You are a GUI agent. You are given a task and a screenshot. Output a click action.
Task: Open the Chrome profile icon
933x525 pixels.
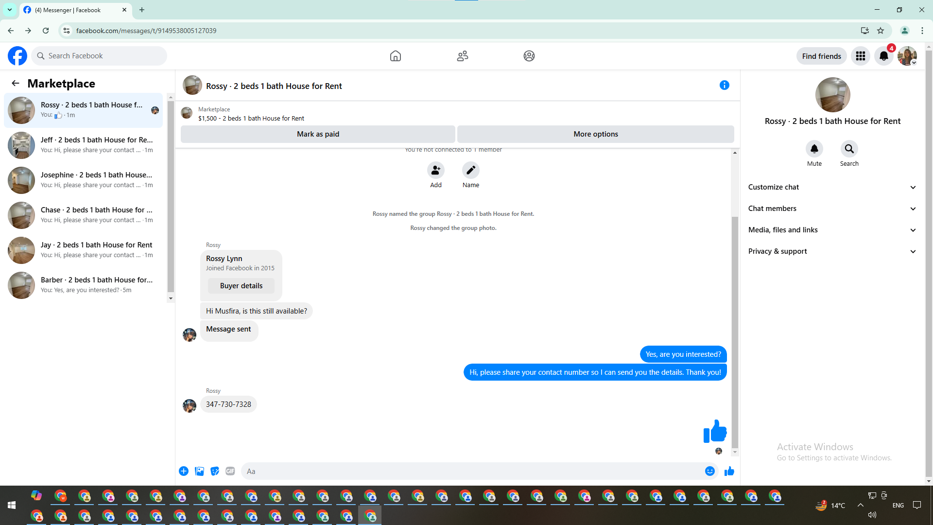(905, 31)
